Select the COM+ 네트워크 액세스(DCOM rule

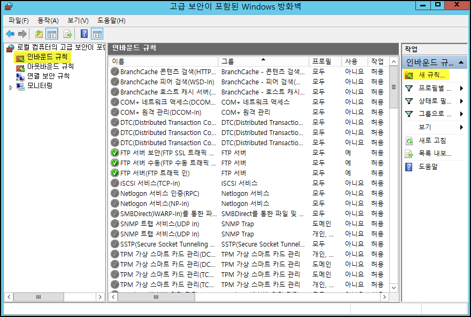click(249, 102)
